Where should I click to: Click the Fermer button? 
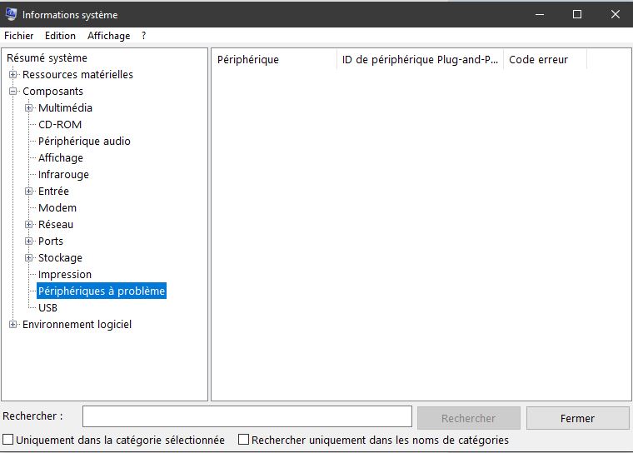tap(578, 418)
